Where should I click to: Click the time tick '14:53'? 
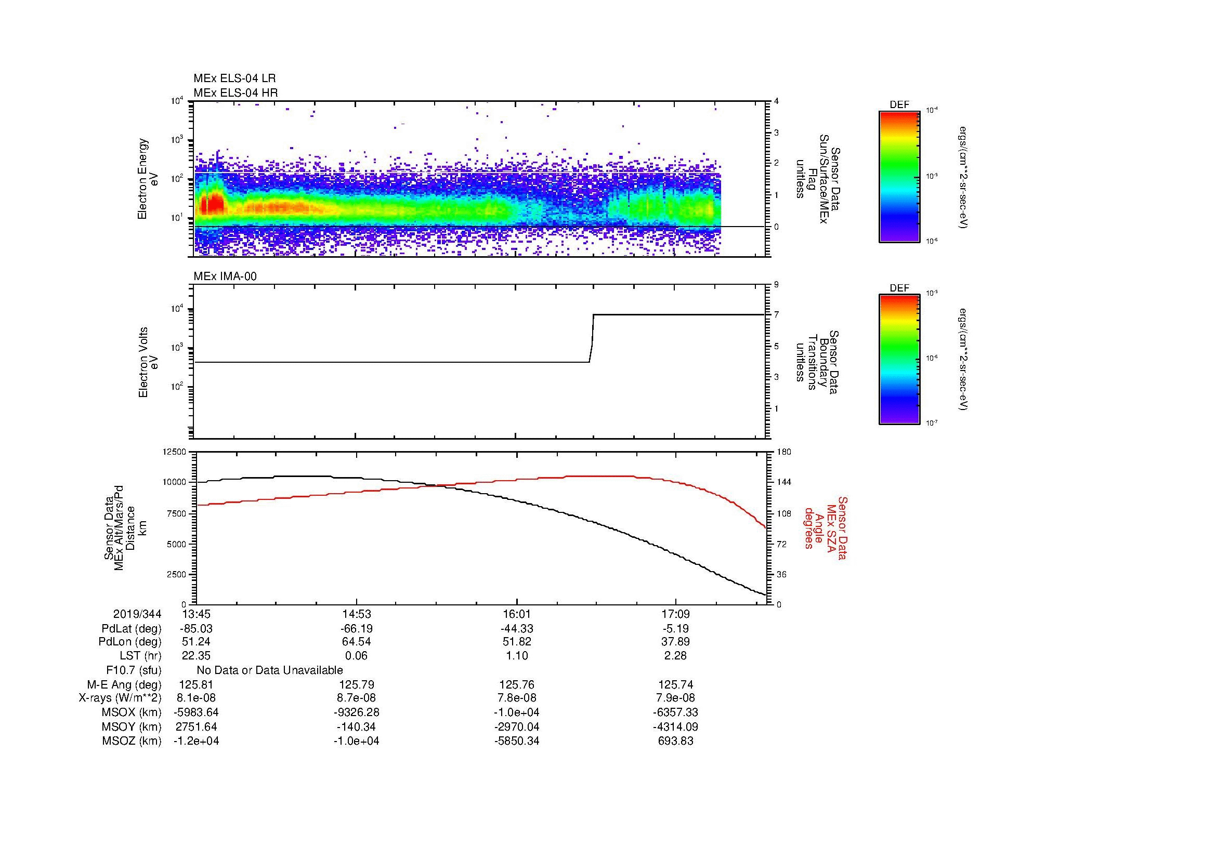click(x=357, y=614)
